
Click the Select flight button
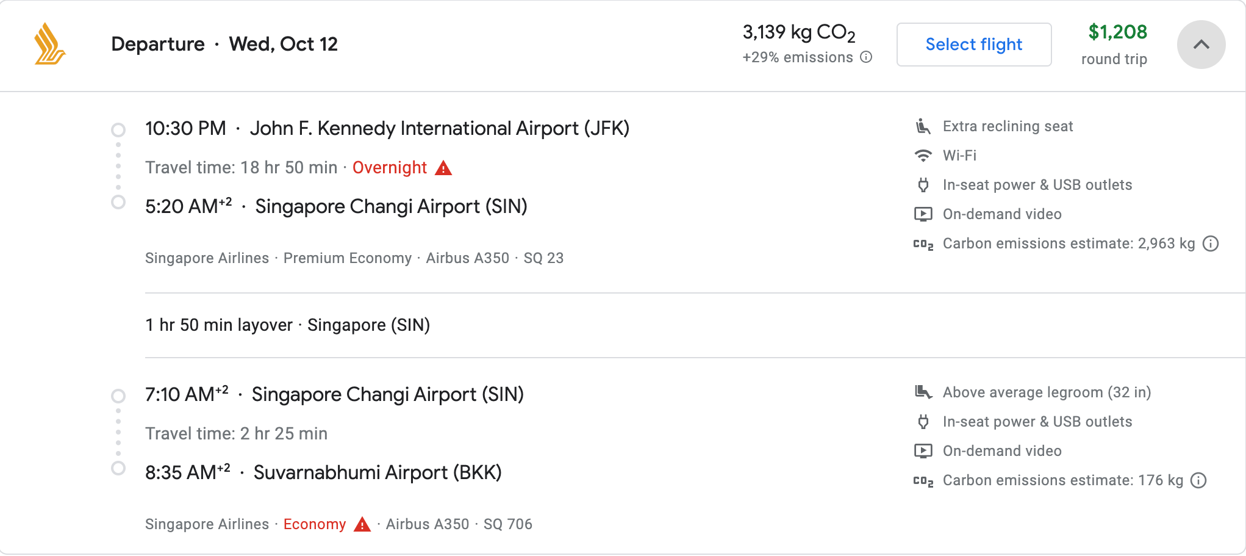[x=973, y=45]
